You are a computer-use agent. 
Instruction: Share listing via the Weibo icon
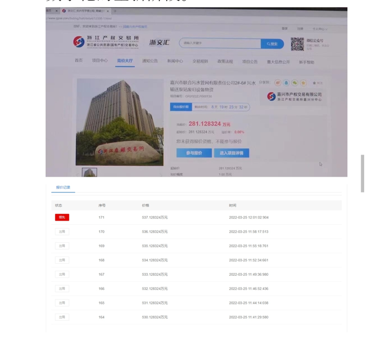point(278,83)
